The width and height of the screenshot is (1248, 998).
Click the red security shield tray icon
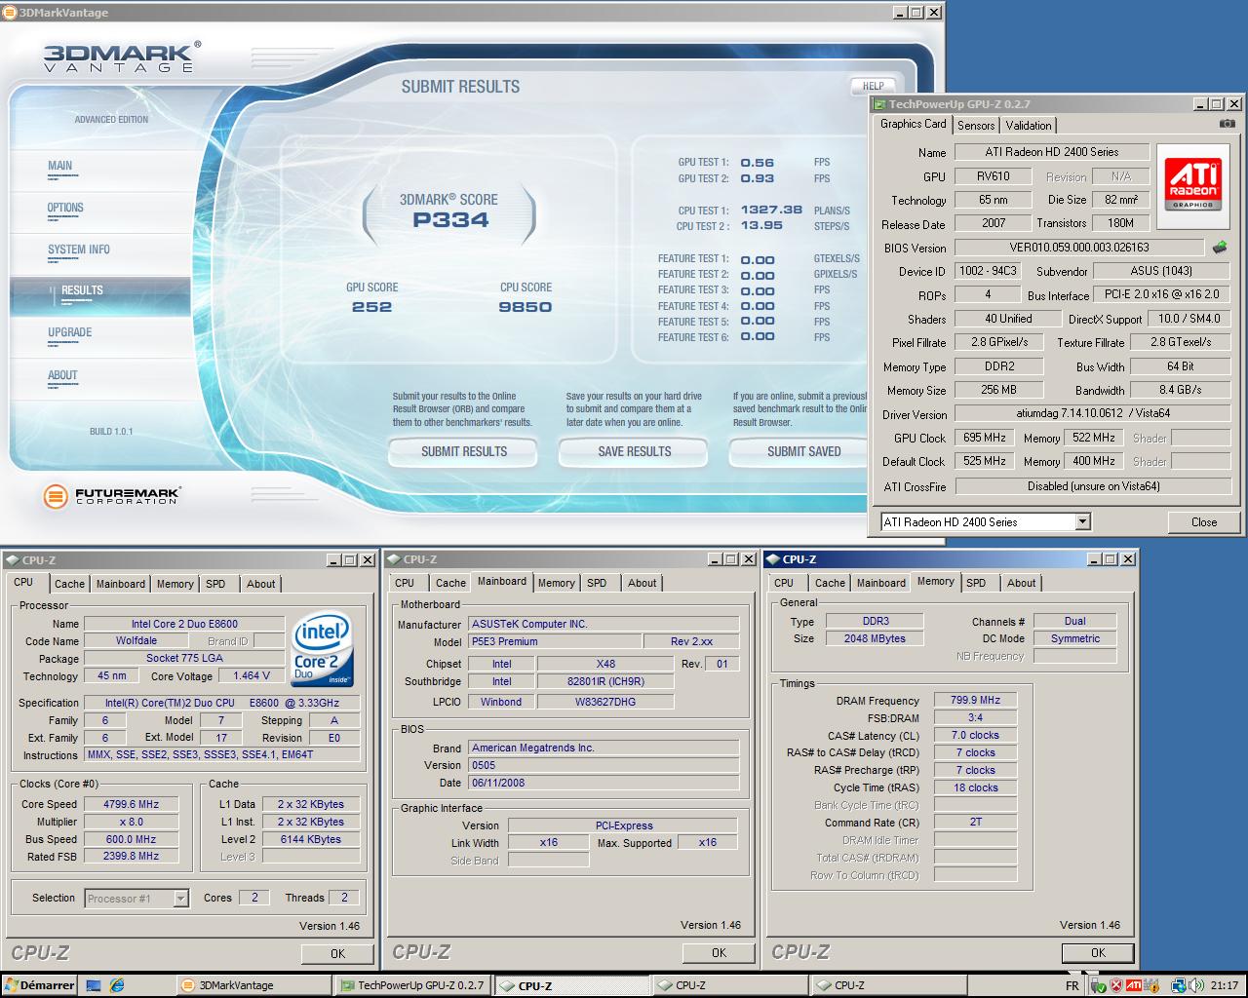coord(1116,985)
